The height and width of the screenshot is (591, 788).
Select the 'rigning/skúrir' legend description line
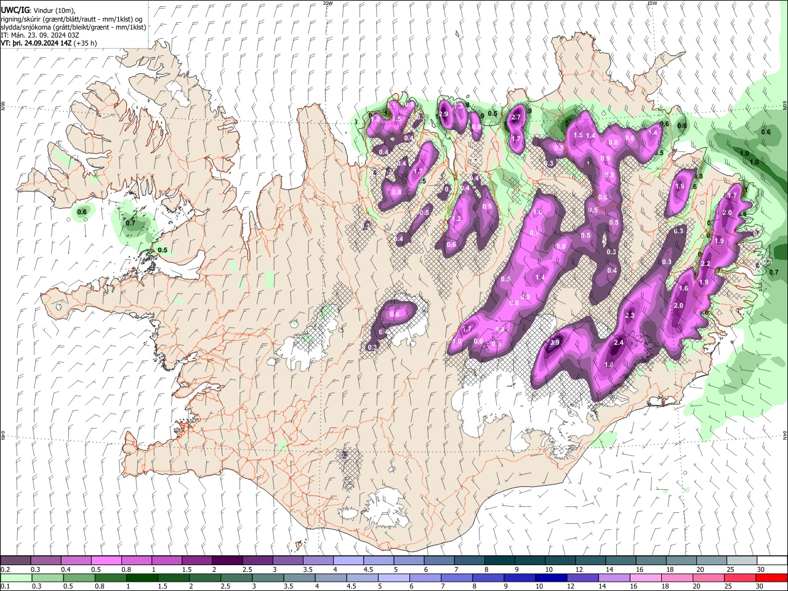tap(71, 19)
